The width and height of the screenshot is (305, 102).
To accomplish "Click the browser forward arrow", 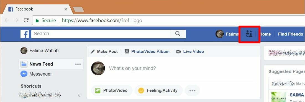I will 16,20.
